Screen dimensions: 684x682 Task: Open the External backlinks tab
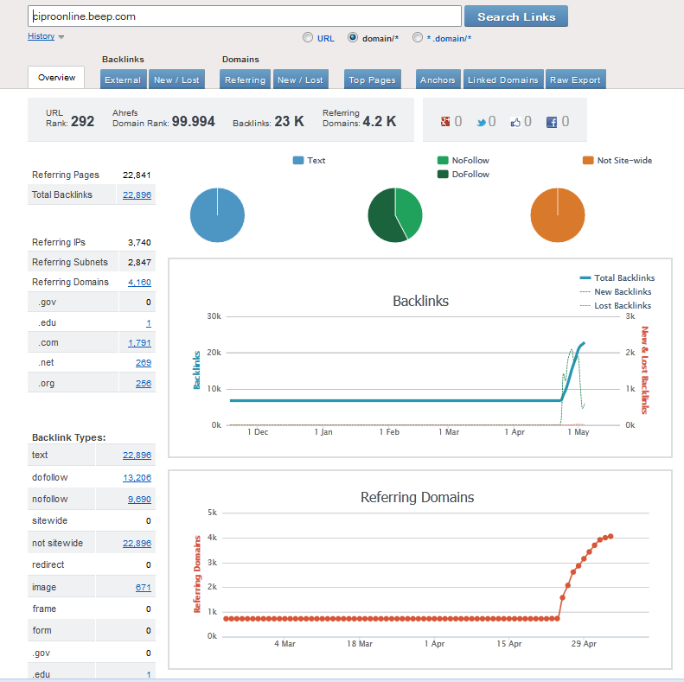pos(123,80)
